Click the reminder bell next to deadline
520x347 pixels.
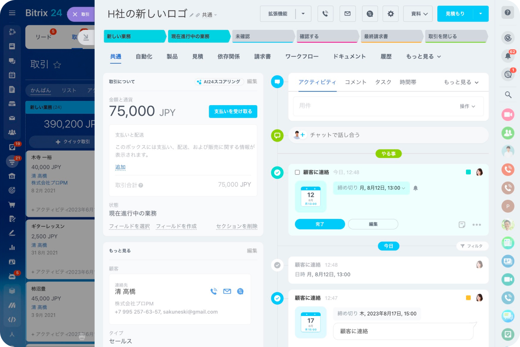[x=416, y=188]
